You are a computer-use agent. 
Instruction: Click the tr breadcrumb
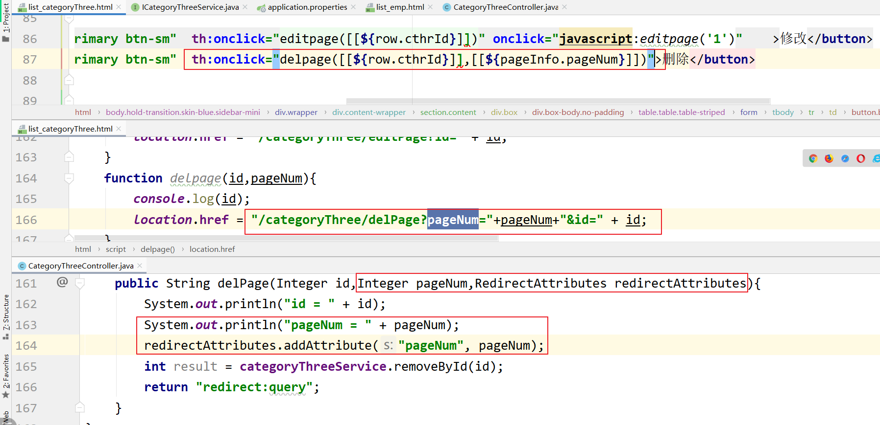tap(811, 112)
